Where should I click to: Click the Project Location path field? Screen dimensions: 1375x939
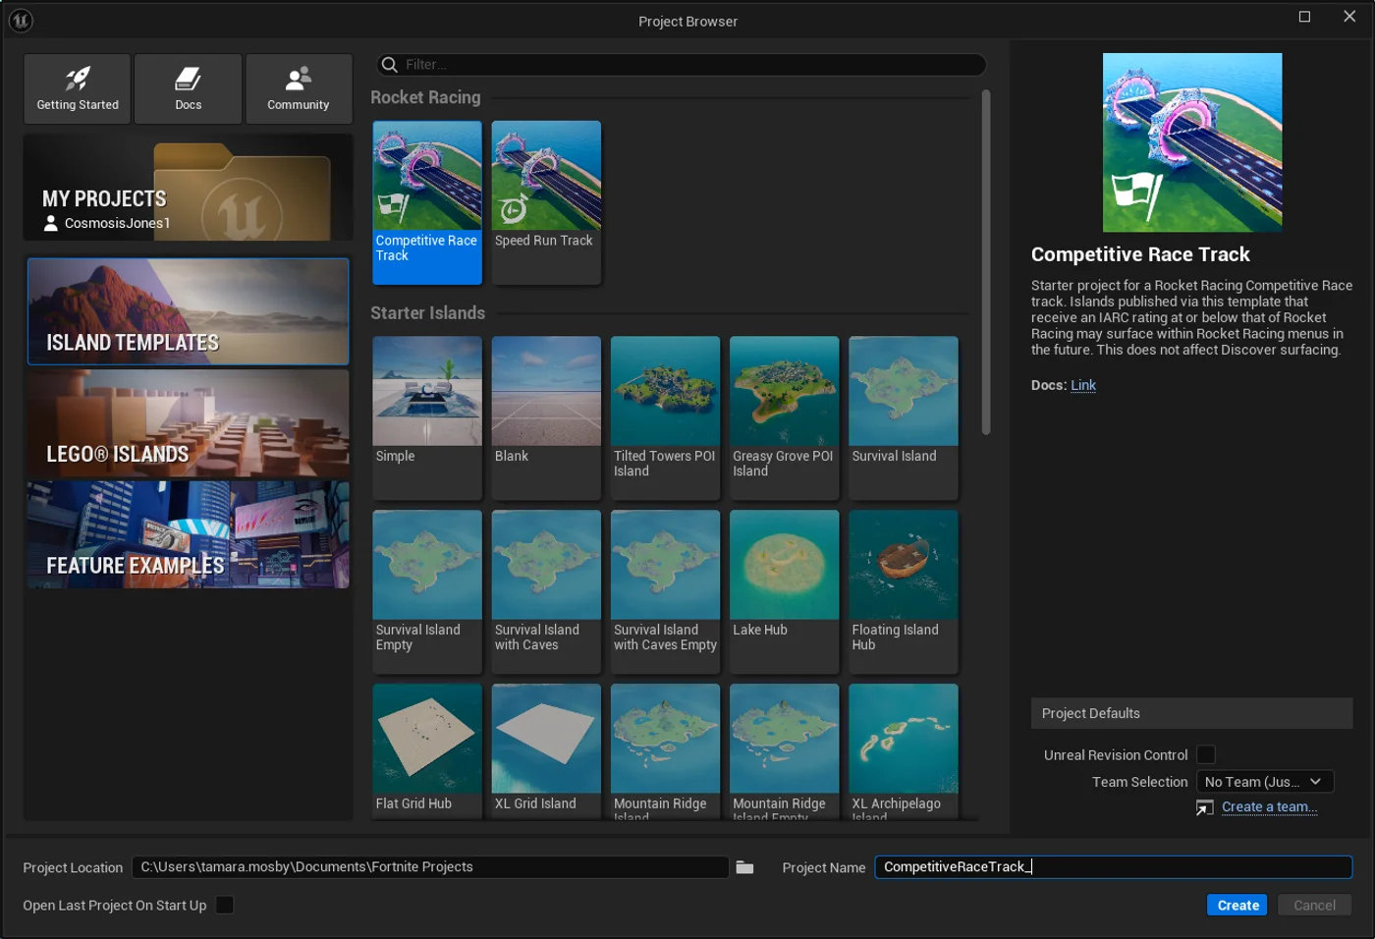coord(430,867)
